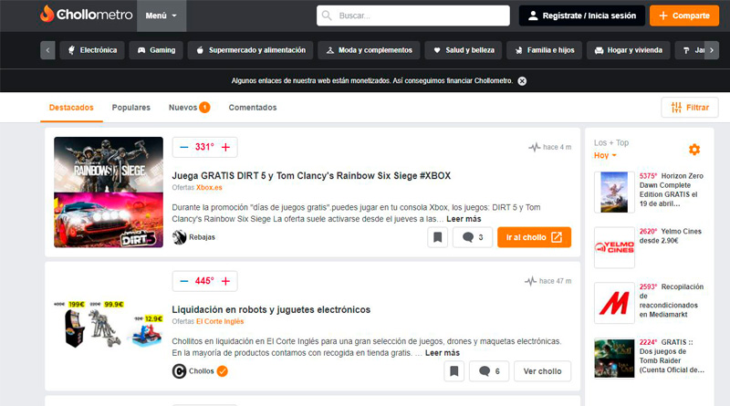Bookmark the DIRT 5 Xbox deal
Screen dimensions: 730x406
click(x=438, y=237)
